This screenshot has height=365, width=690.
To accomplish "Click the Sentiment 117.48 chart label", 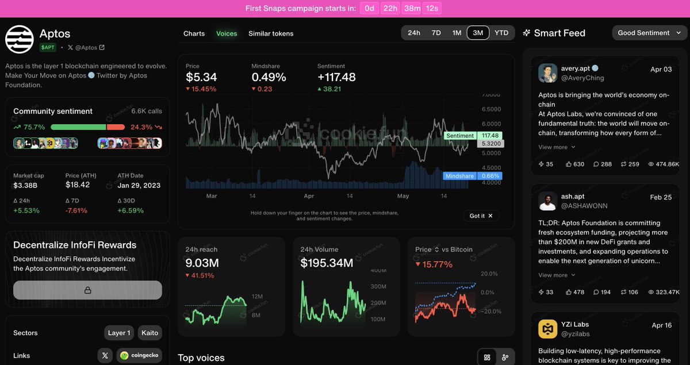I will tap(474, 136).
